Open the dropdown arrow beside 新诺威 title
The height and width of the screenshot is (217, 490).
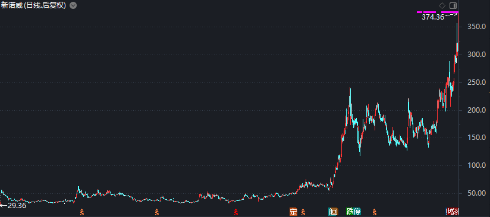point(73,5)
